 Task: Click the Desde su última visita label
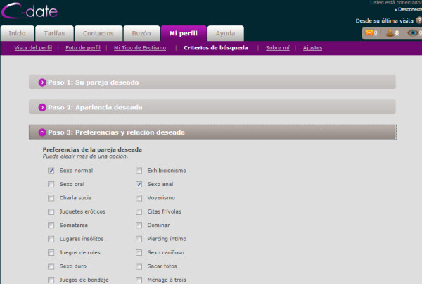[384, 20]
